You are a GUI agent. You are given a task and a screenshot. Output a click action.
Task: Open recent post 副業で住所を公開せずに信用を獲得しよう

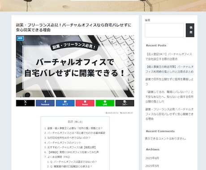170,81
